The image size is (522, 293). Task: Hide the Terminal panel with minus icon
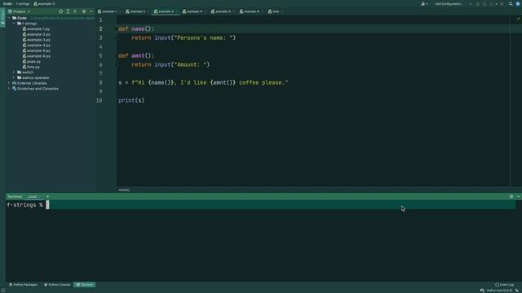pyautogui.click(x=519, y=197)
